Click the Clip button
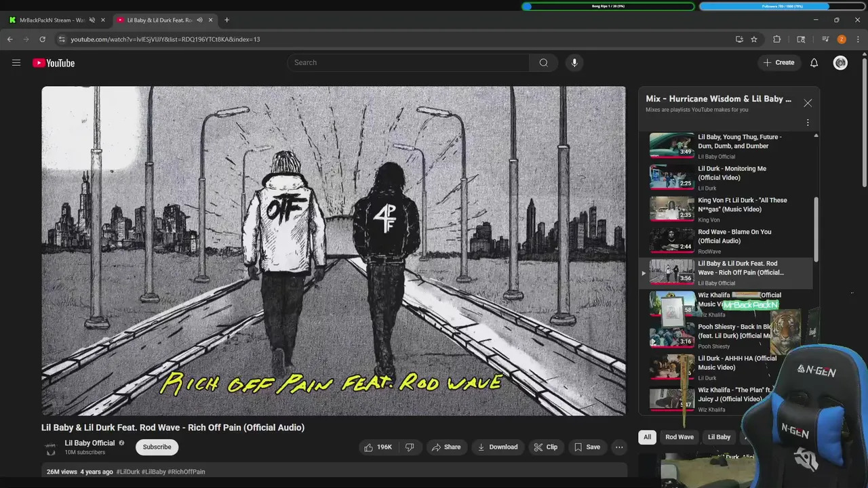Image resolution: width=868 pixels, height=488 pixels. point(545,447)
